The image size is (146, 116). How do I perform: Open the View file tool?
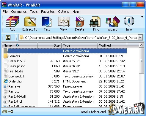[64, 23]
